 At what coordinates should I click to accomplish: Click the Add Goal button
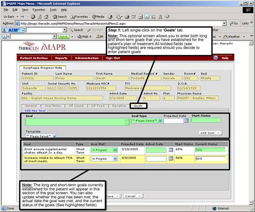210,133
